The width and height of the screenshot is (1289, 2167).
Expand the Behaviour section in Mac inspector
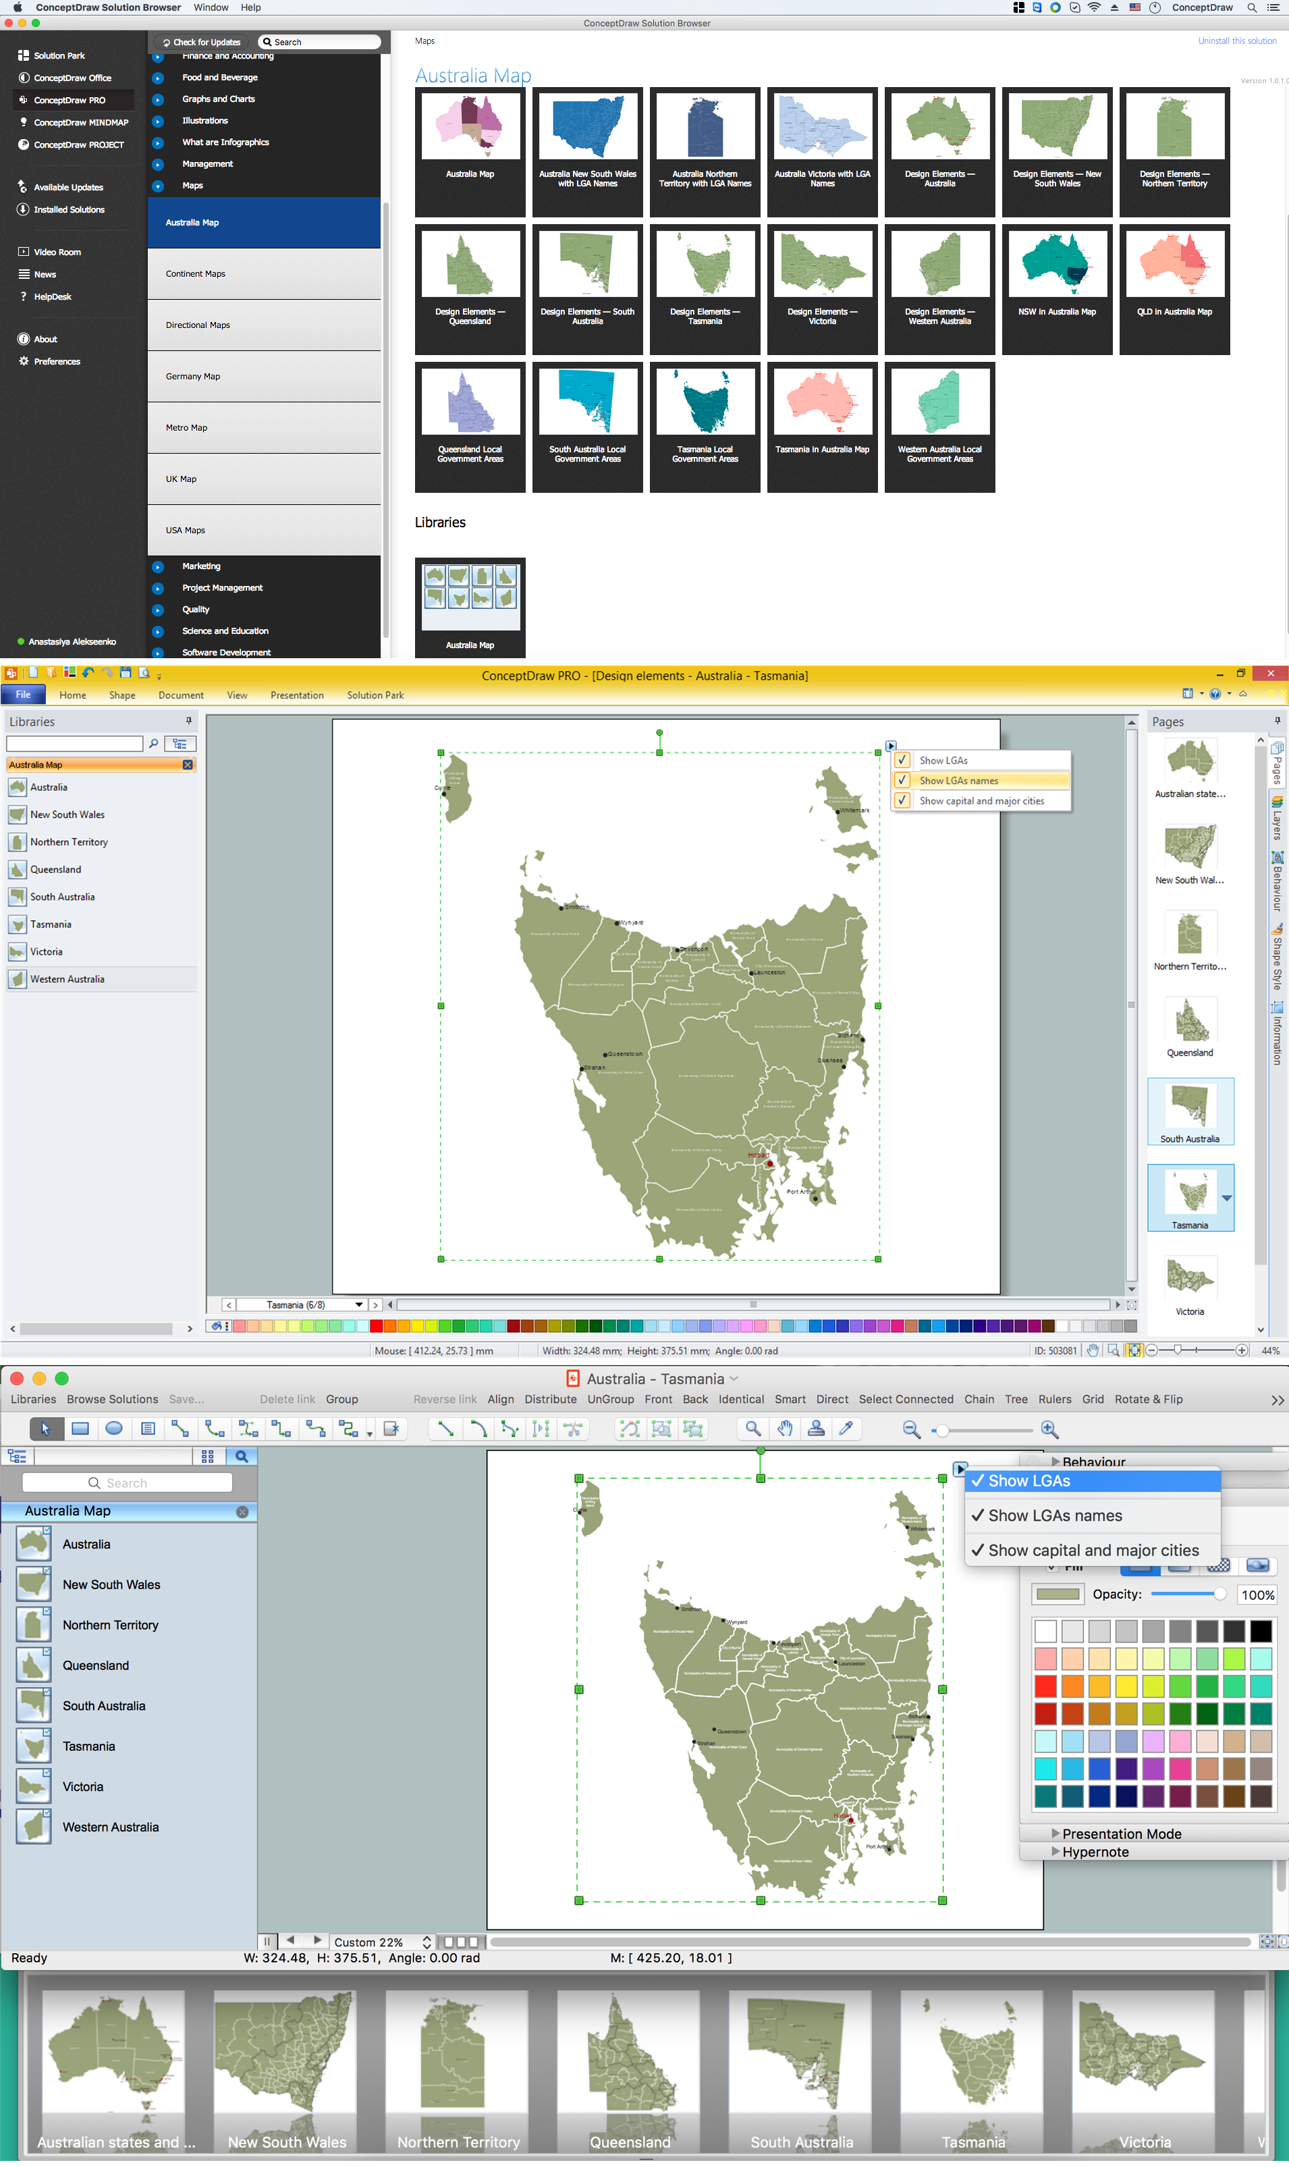click(x=1056, y=1462)
